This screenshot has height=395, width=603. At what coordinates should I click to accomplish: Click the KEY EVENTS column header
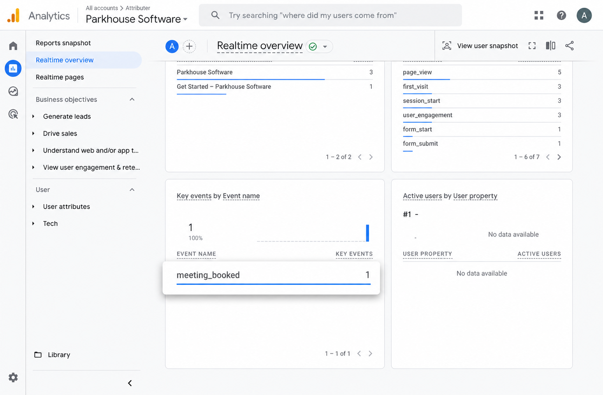click(354, 254)
